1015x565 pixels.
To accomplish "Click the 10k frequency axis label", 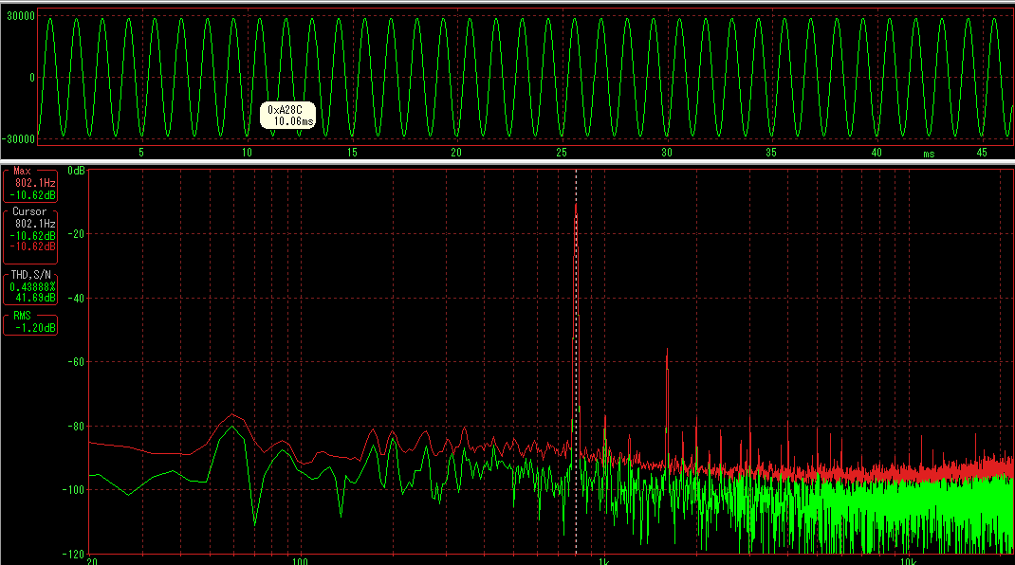I will (x=908, y=560).
